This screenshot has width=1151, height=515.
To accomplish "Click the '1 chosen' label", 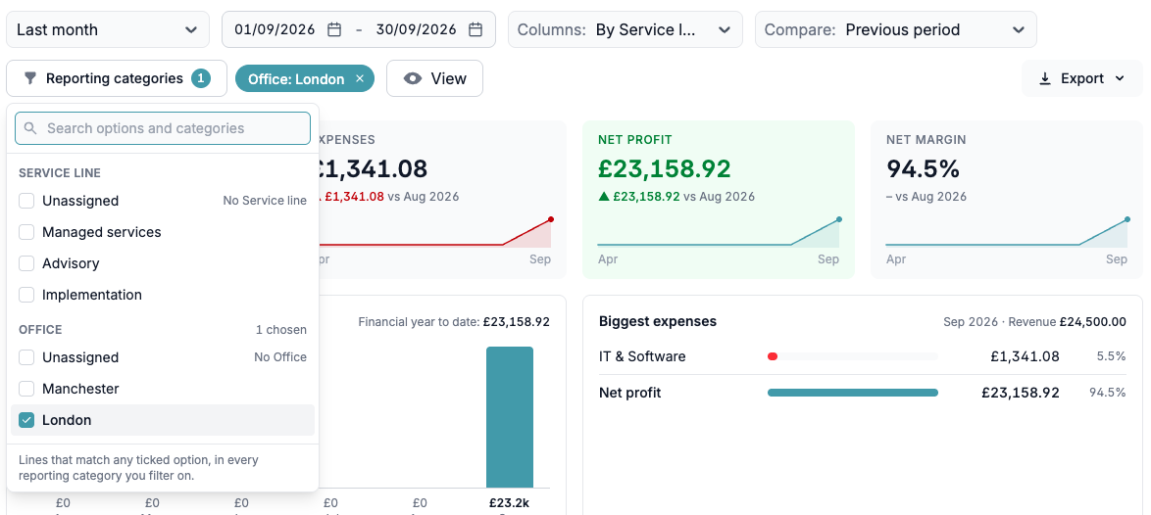I will coord(281,330).
